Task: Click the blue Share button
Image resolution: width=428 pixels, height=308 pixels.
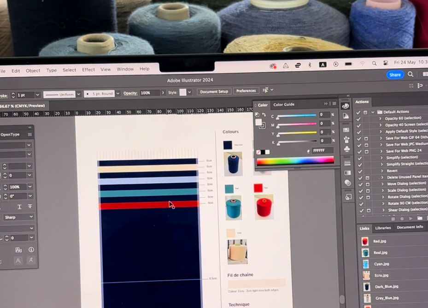Action: tap(395, 75)
